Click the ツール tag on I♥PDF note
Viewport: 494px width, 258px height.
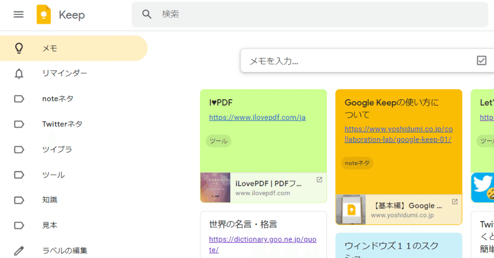[219, 141]
